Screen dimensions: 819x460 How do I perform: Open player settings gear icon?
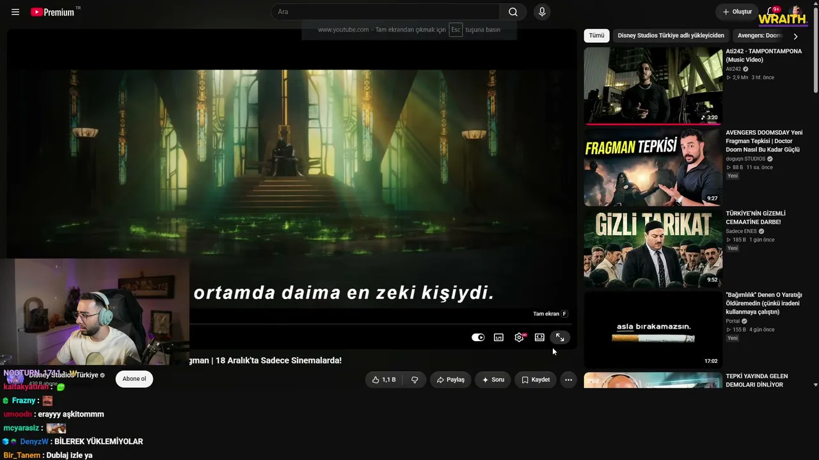(519, 337)
